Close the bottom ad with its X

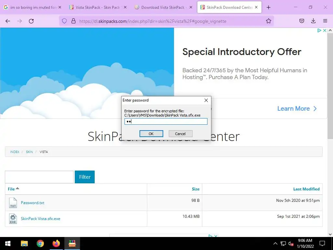coord(216,236)
